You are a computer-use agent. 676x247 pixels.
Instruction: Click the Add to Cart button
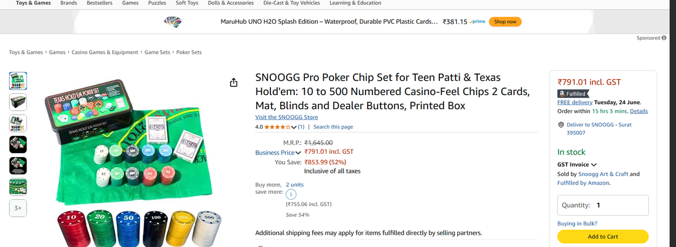pyautogui.click(x=603, y=237)
